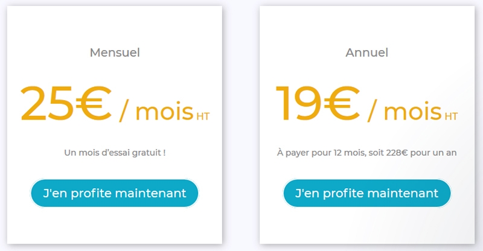Select the "Annuel" plan heading
The height and width of the screenshot is (251, 483).
(x=366, y=52)
